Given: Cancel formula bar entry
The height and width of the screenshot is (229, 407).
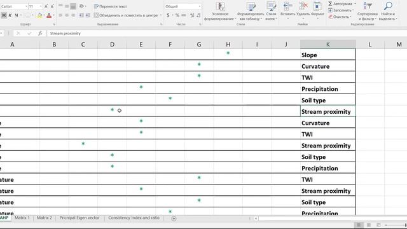Looking at the screenshot, I should [18, 33].
